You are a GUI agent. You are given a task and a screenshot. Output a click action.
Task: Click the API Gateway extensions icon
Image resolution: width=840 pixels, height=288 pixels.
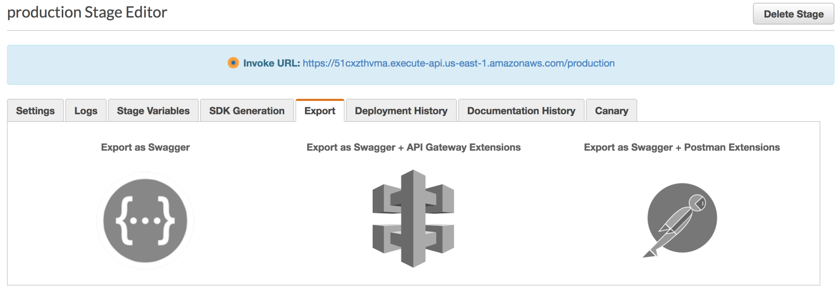click(x=413, y=218)
